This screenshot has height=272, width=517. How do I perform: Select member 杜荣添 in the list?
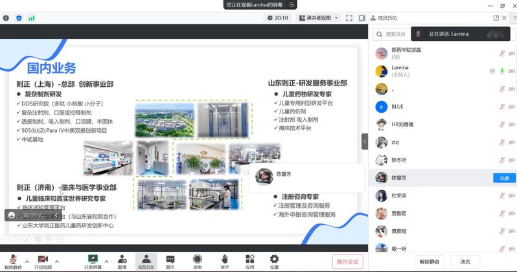[442, 196]
